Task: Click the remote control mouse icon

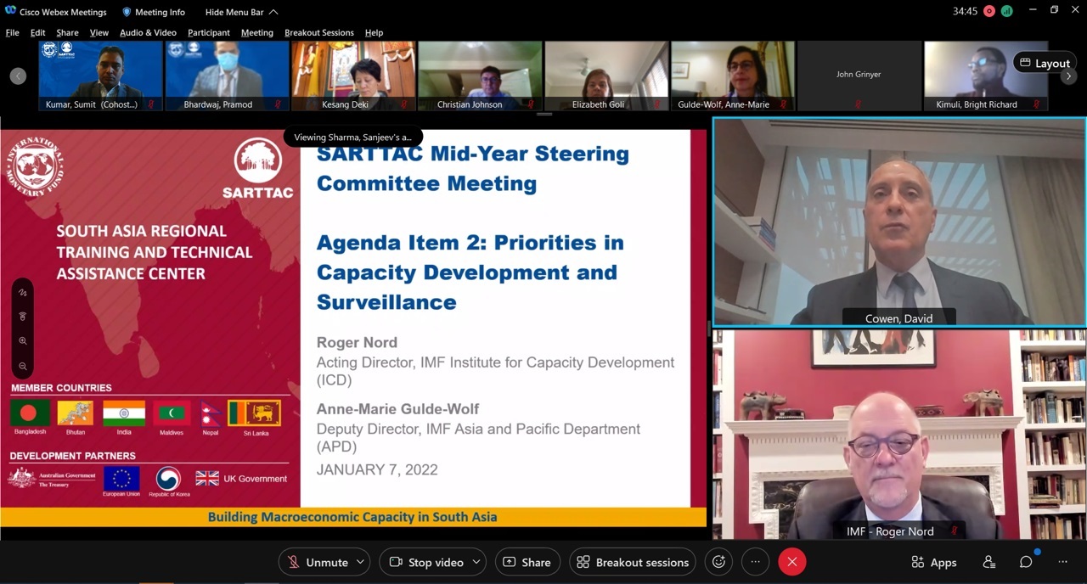Action: pos(23,317)
